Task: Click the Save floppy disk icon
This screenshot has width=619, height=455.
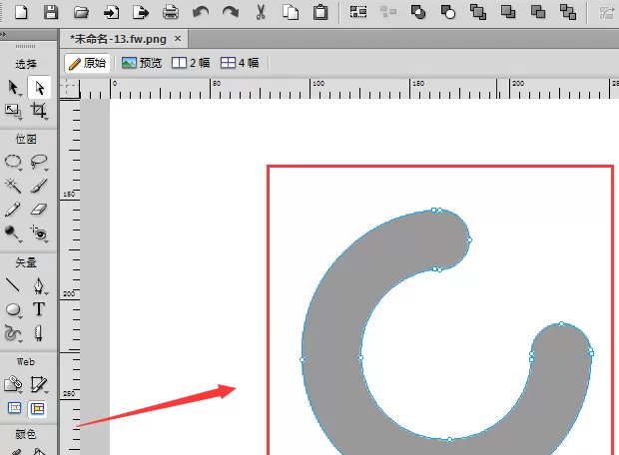Action: tap(51, 12)
